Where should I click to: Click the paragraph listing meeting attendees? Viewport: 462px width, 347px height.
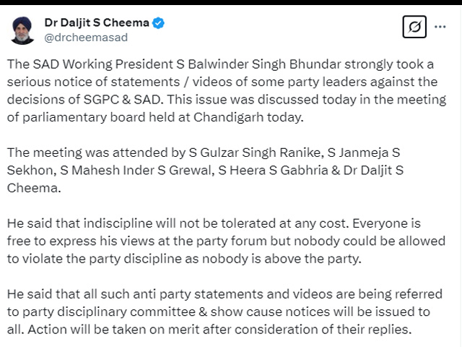click(x=205, y=171)
